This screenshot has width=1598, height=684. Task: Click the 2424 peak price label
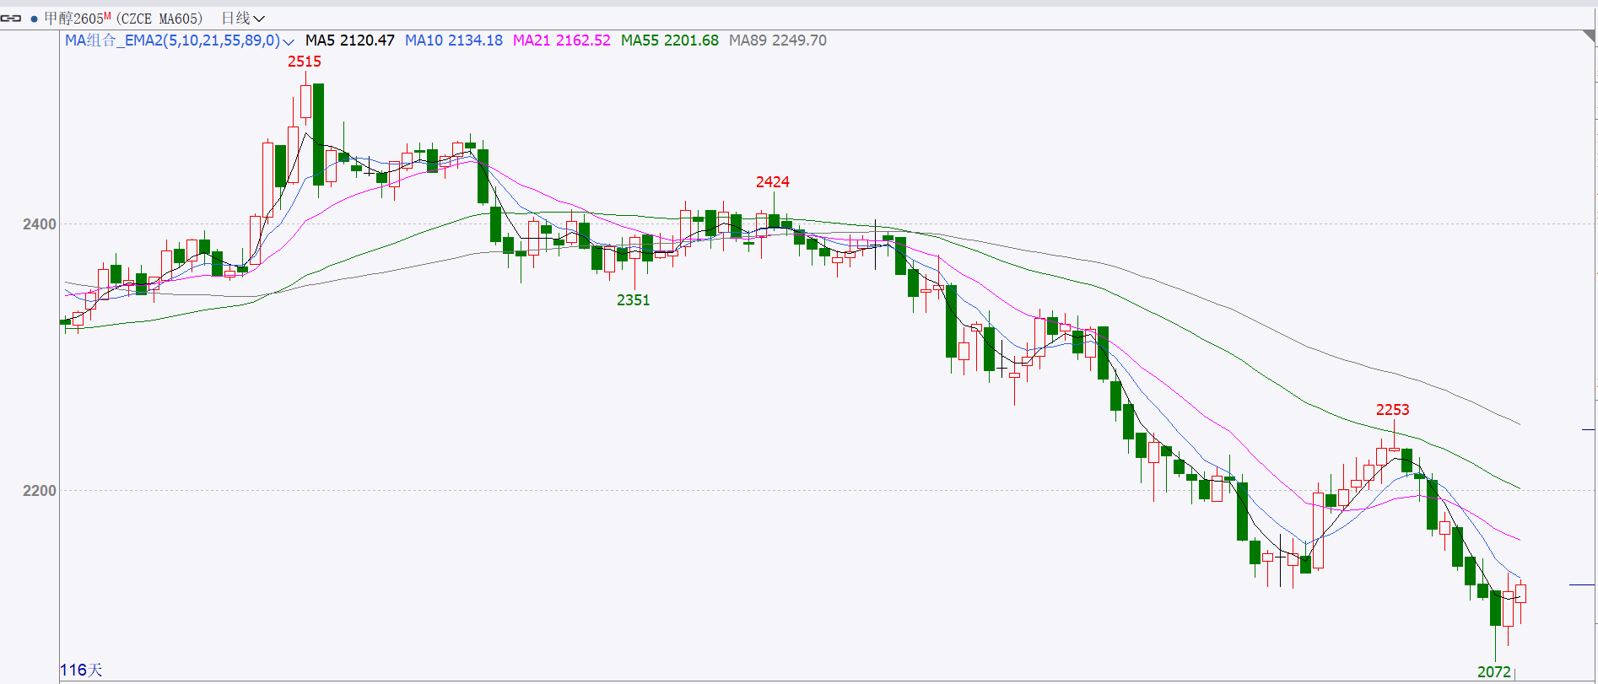coord(772,182)
